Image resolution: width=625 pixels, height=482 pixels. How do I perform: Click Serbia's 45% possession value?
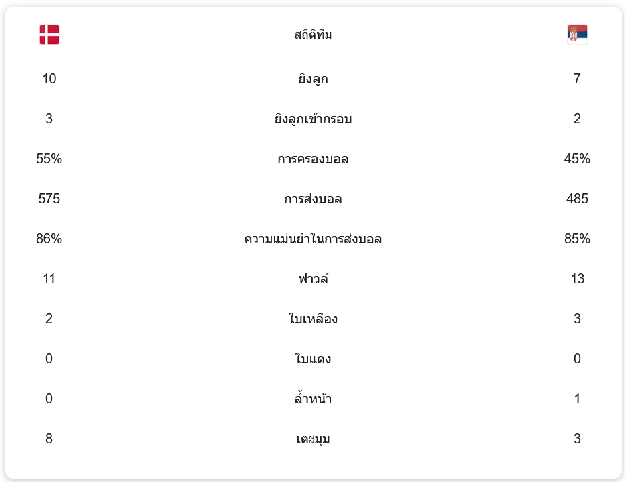[577, 159]
